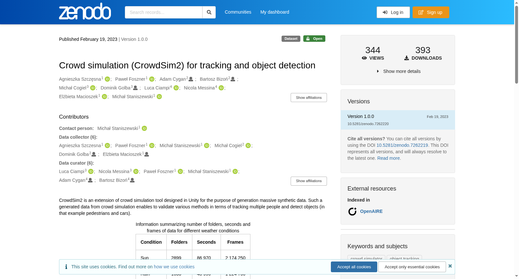This screenshot has height=279, width=519.
Task: Open the Communities menu item
Action: [238, 12]
